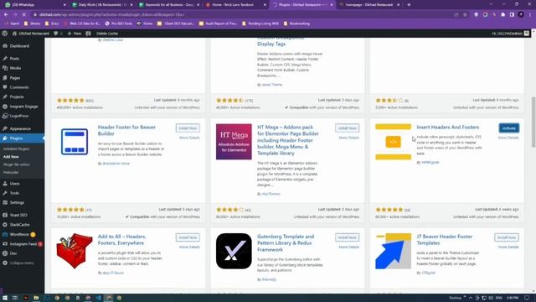The width and height of the screenshot is (536, 302).
Task: Open Media in the sidebar
Action: tap(15, 68)
